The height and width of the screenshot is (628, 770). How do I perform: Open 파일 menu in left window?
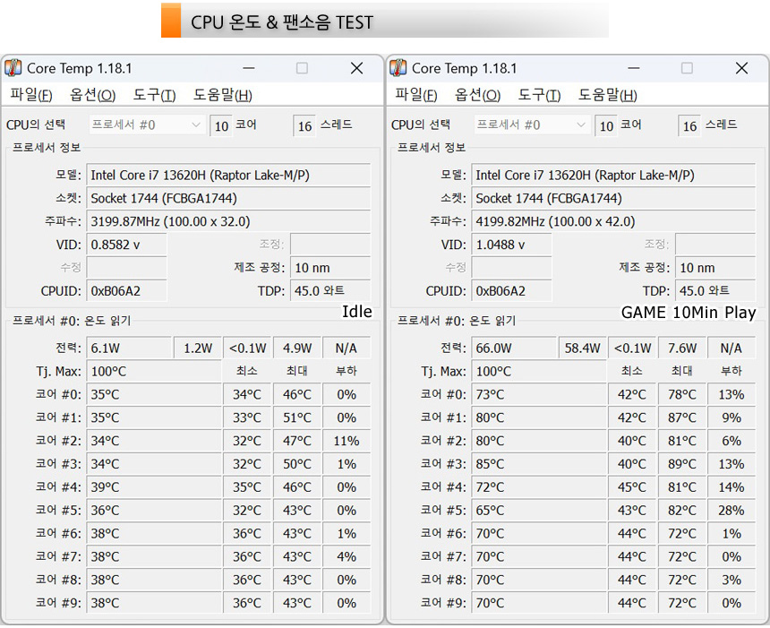pos(30,95)
